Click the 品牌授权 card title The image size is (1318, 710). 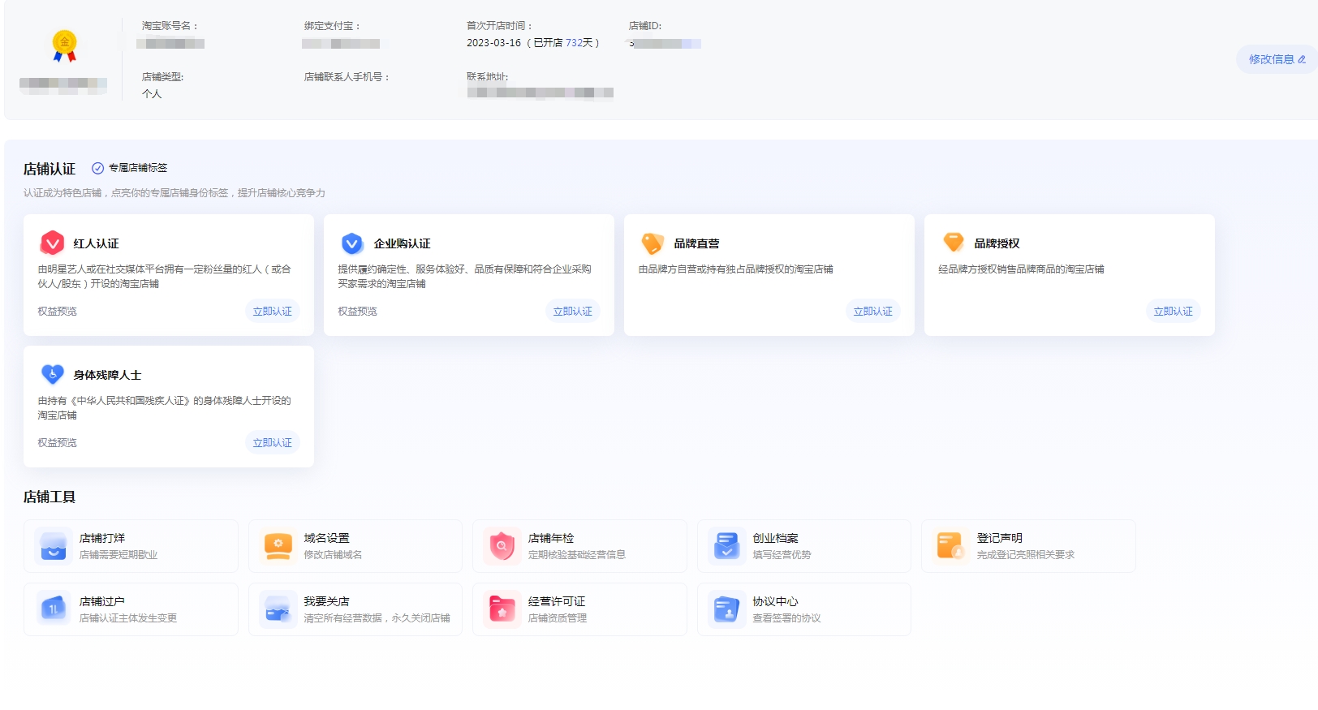997,243
